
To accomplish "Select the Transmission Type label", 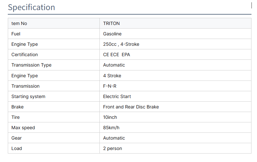I will (32, 65).
